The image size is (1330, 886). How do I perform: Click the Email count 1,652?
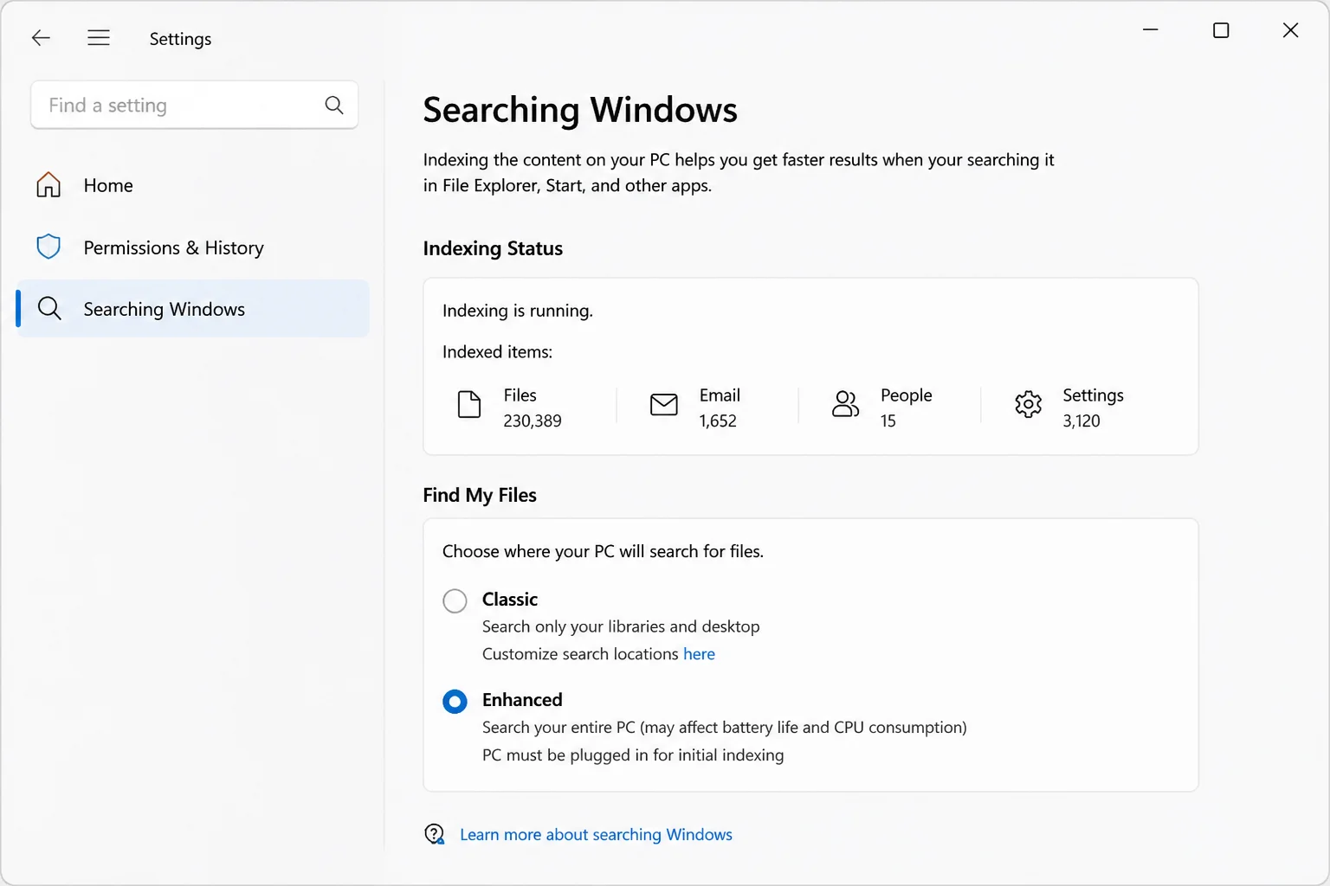coord(718,421)
